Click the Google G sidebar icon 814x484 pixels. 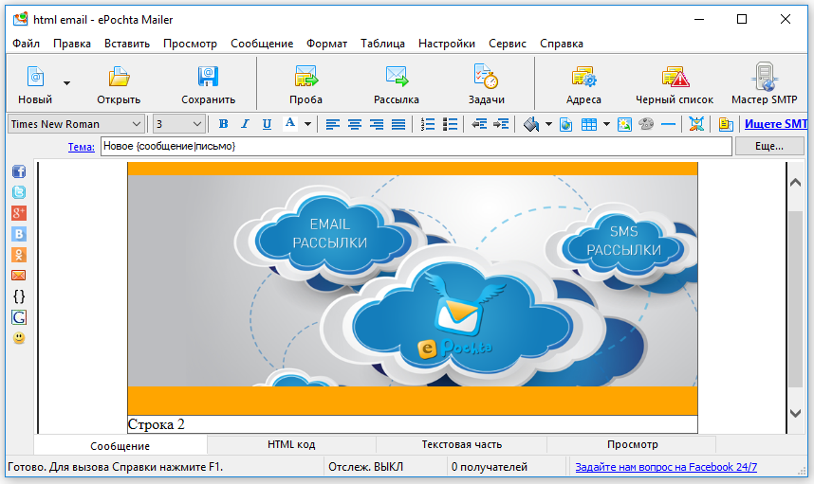[19, 317]
